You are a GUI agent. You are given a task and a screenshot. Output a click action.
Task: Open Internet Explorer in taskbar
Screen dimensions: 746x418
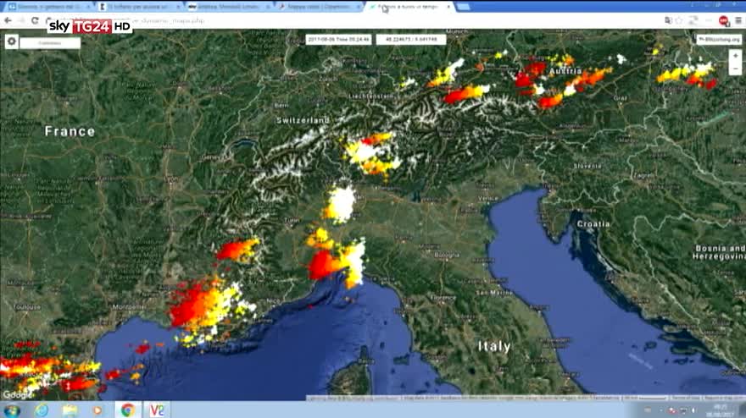40,410
